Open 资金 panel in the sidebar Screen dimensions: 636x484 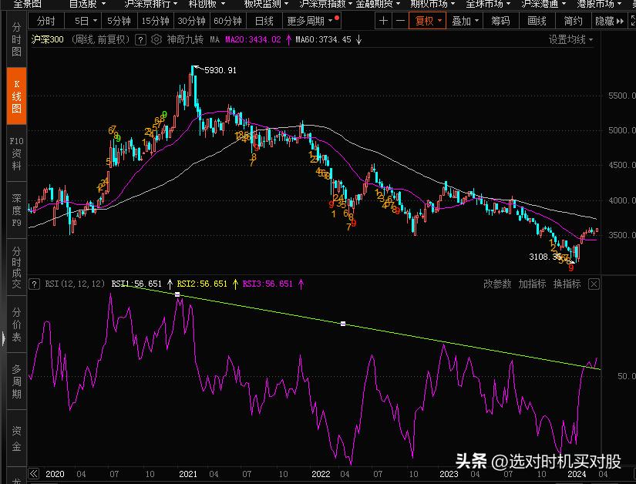click(16, 439)
